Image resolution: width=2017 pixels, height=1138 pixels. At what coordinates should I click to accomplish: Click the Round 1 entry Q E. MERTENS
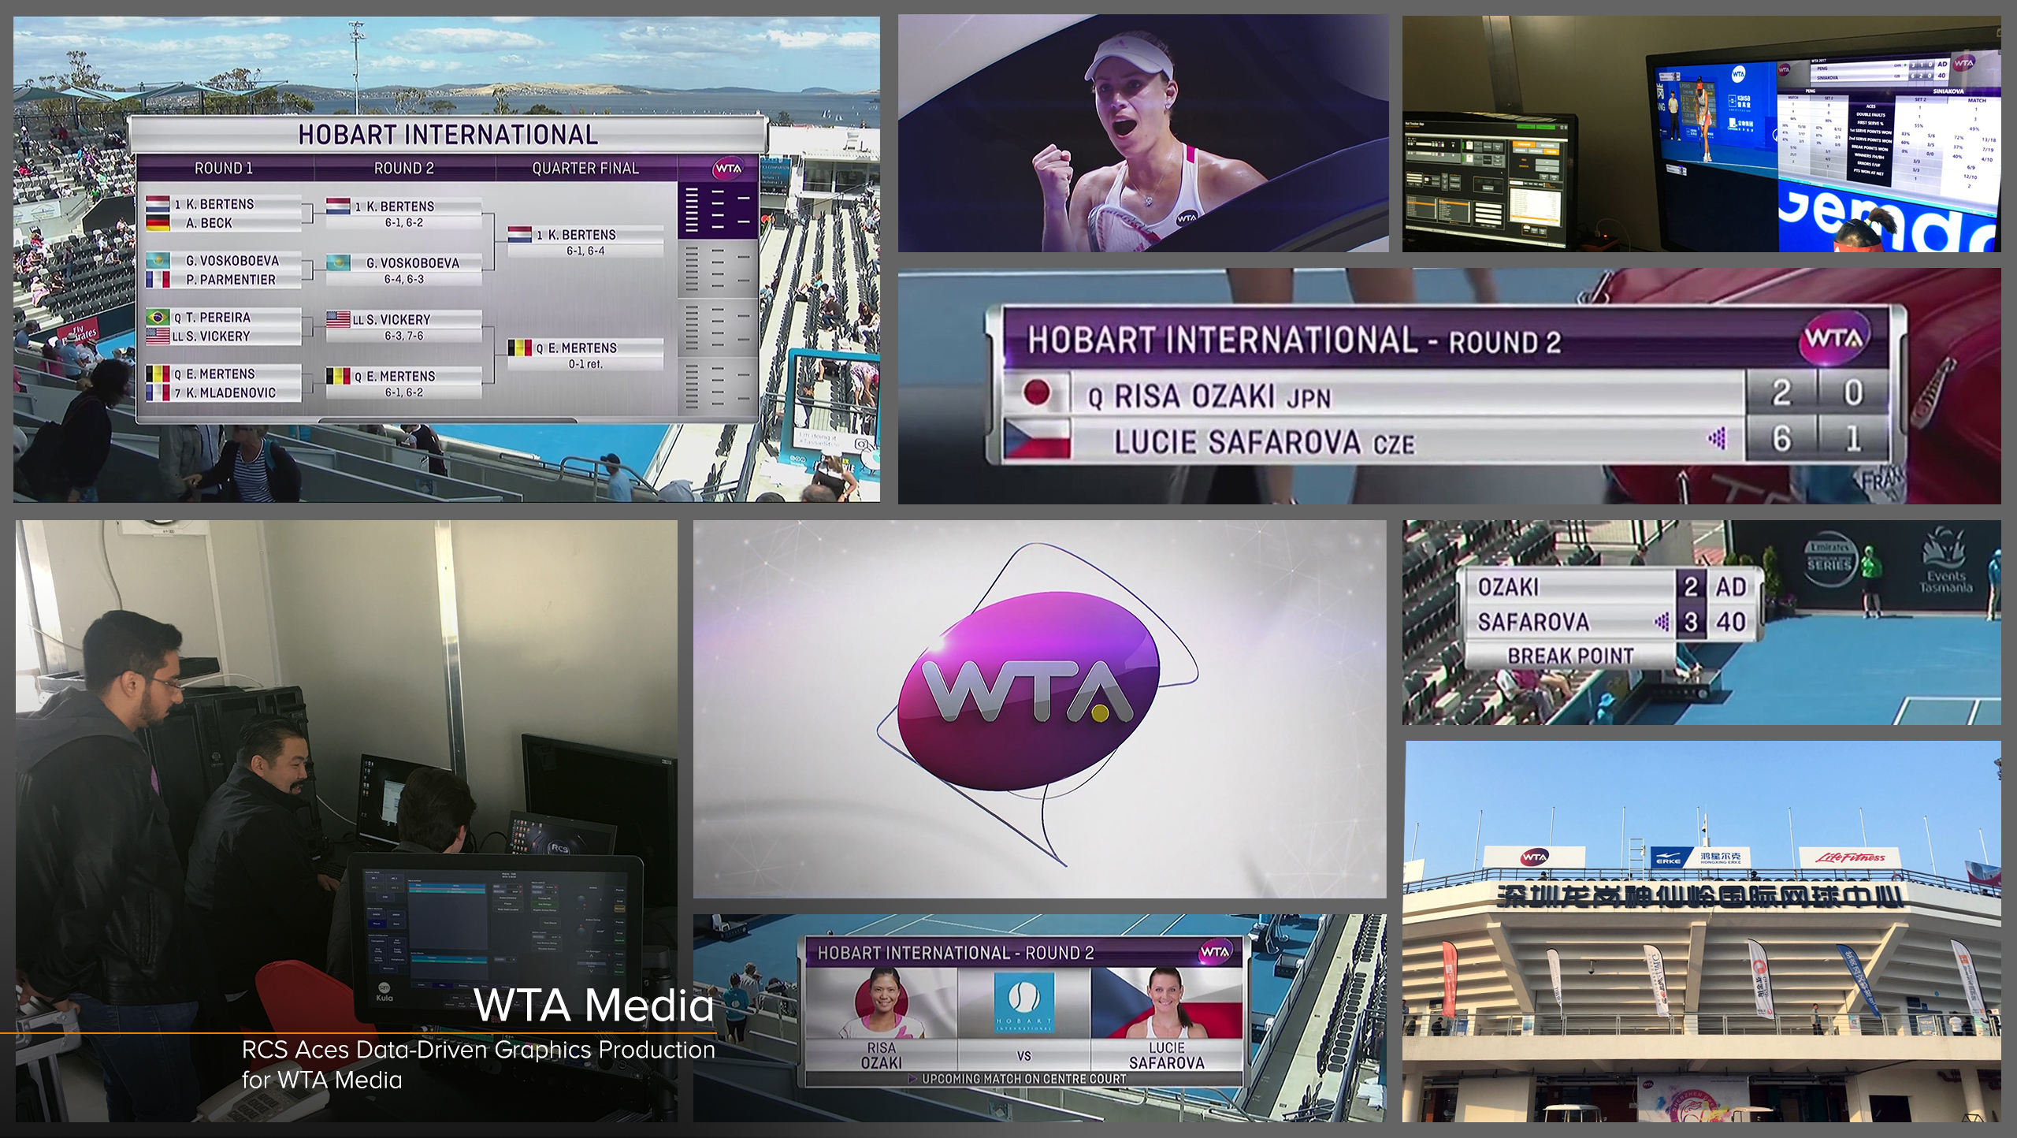[x=223, y=374]
